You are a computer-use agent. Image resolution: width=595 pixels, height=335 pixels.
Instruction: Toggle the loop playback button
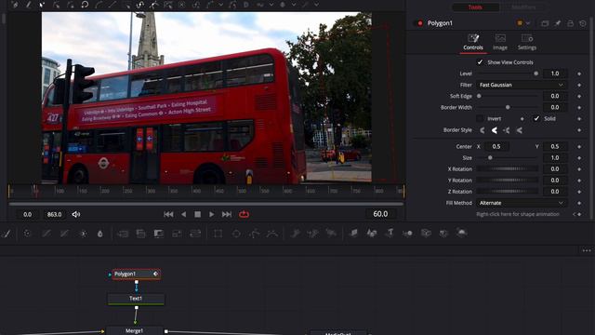coord(244,214)
